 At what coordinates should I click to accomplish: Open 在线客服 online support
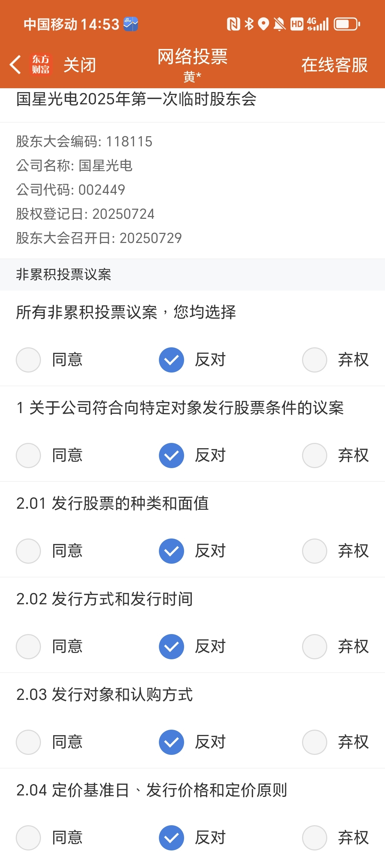coord(335,65)
